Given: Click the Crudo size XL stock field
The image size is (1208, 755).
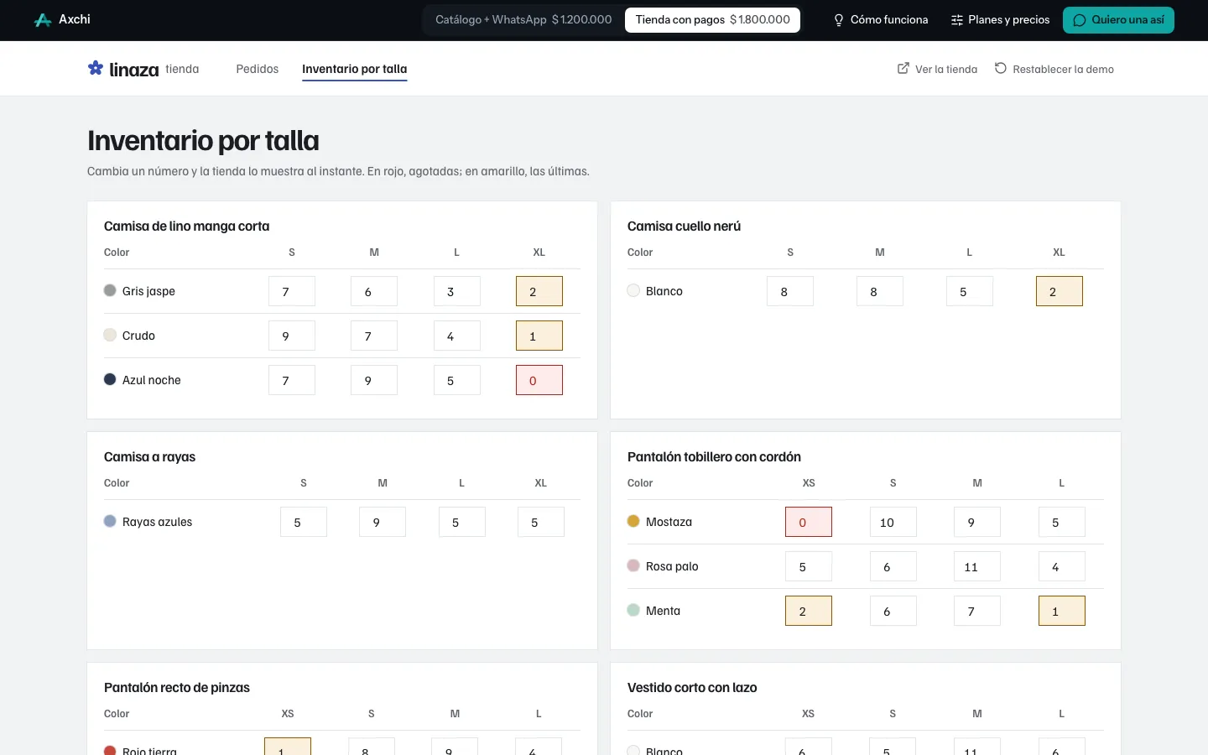Looking at the screenshot, I should 539,336.
